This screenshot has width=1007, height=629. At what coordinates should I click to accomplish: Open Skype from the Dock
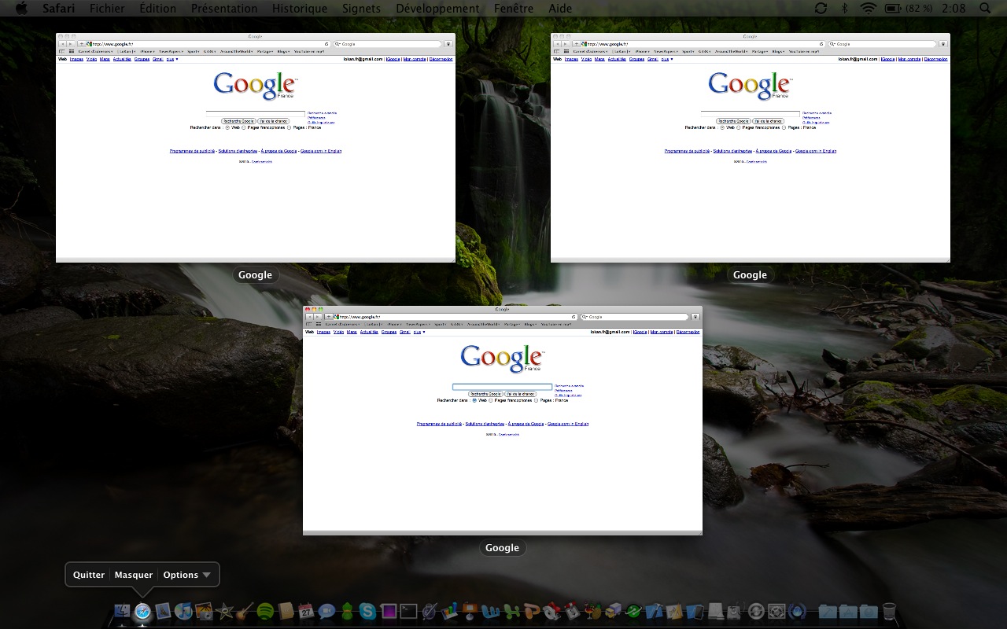coord(367,610)
